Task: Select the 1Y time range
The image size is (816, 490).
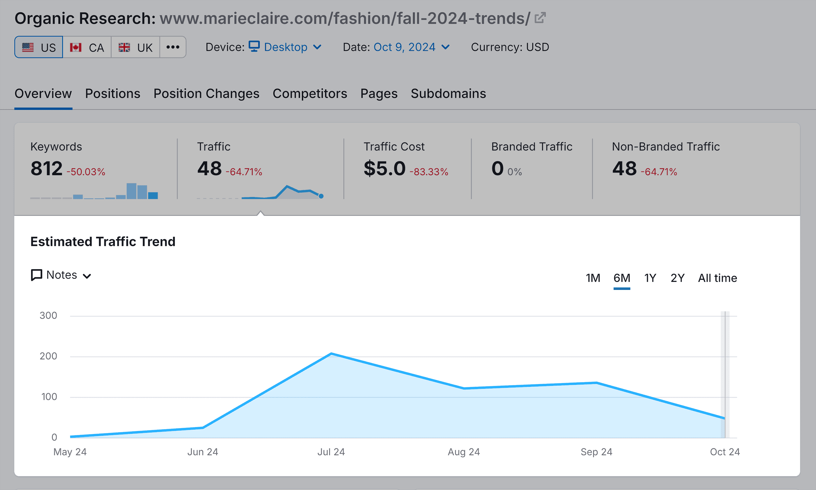Action: (650, 278)
